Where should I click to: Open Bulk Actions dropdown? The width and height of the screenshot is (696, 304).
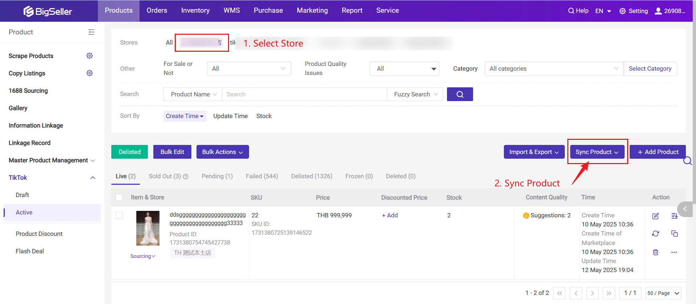[x=223, y=152]
